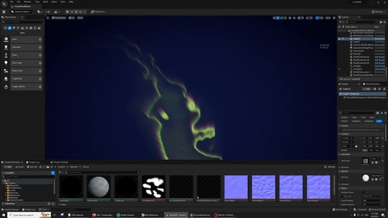This screenshot has height=218, width=388.
Task: Activate the Select mode cursor icon in viewport
Action: 274,18
